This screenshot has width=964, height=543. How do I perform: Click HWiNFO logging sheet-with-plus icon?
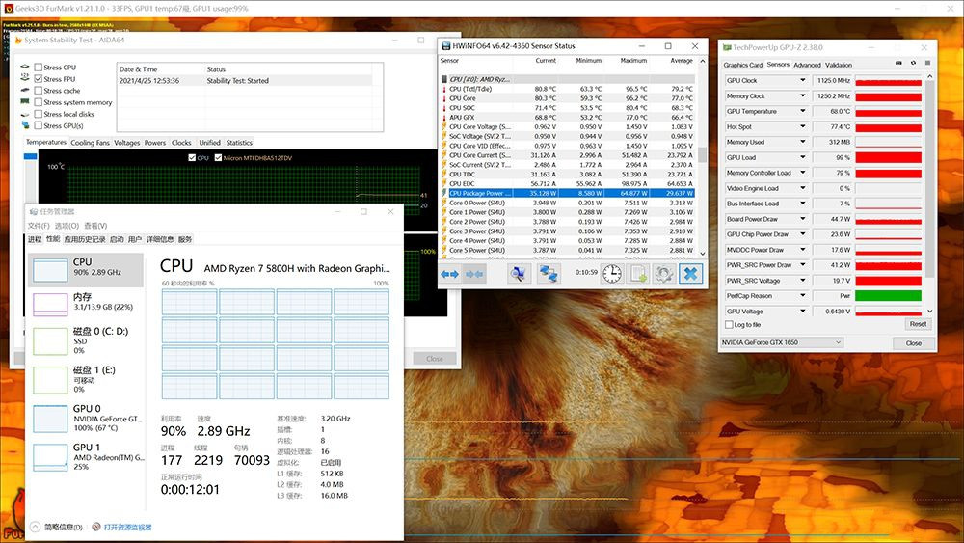[638, 274]
